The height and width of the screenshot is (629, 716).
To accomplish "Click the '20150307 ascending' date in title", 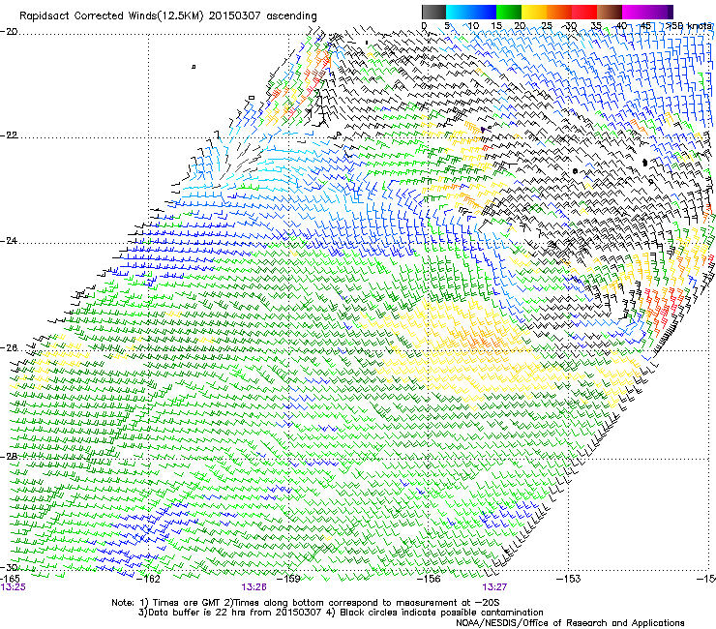I will [x=262, y=16].
